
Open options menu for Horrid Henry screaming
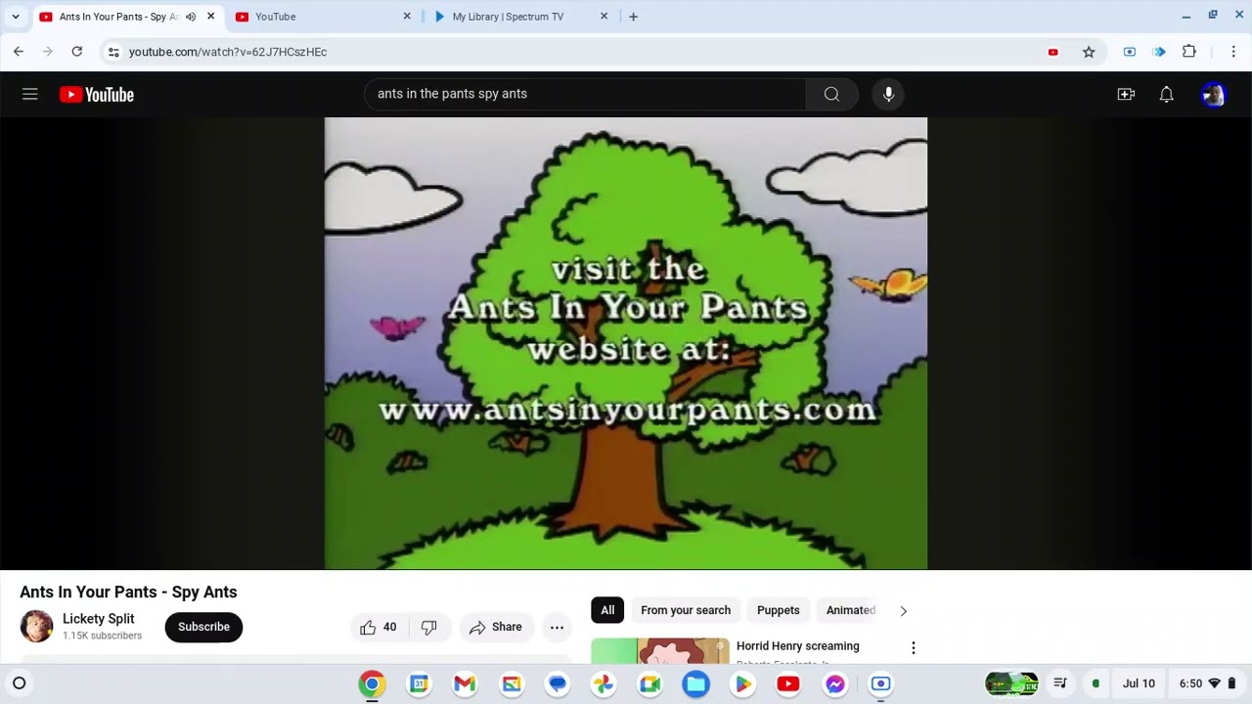click(914, 647)
